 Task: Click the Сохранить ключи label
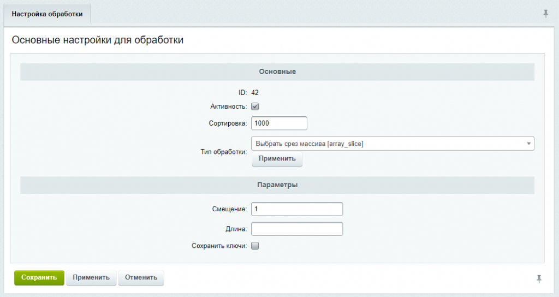click(x=219, y=246)
